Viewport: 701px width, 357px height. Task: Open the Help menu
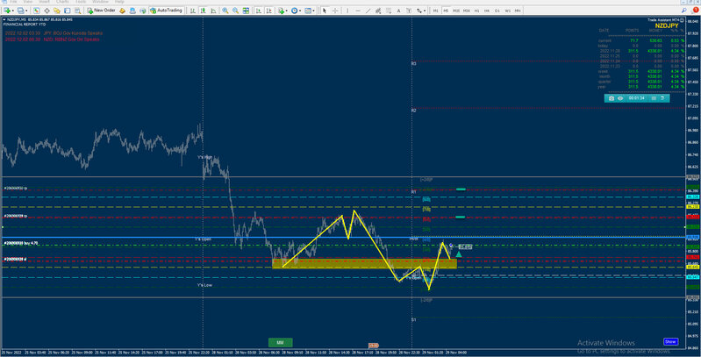[x=119, y=2]
